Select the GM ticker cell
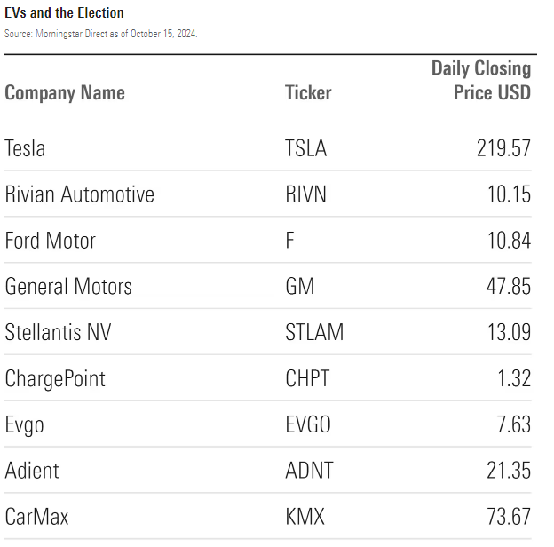Screen dimensions: 554x547 [x=299, y=287]
